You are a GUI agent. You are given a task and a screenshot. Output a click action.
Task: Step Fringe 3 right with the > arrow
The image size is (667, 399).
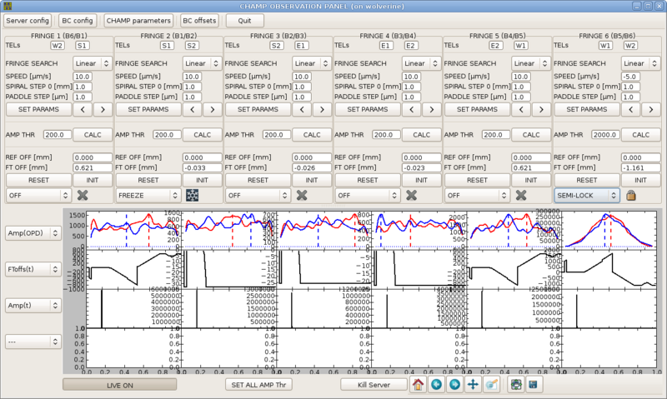322,109
